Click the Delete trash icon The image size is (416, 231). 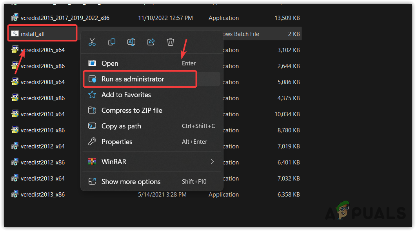click(171, 42)
